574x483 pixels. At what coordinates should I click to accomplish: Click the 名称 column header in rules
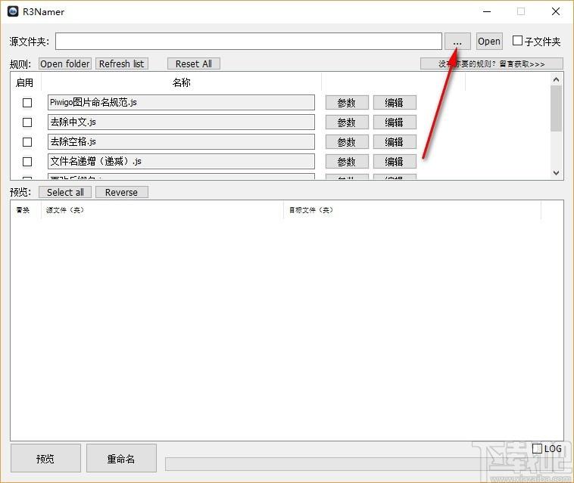(181, 82)
